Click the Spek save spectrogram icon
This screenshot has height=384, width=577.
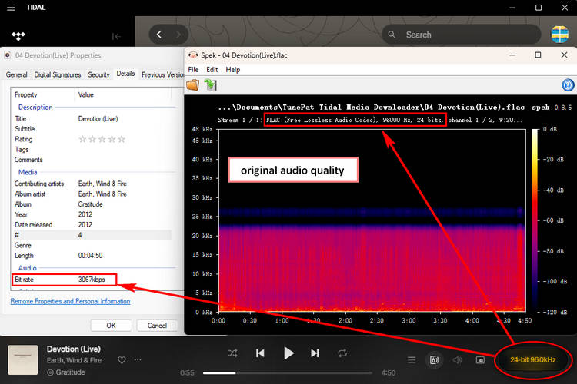[211, 85]
